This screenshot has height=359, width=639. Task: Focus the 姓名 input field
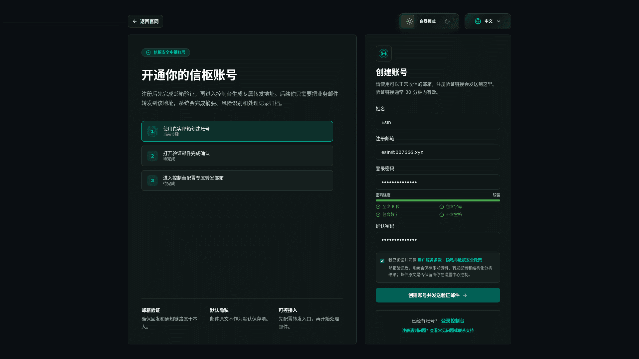438,122
